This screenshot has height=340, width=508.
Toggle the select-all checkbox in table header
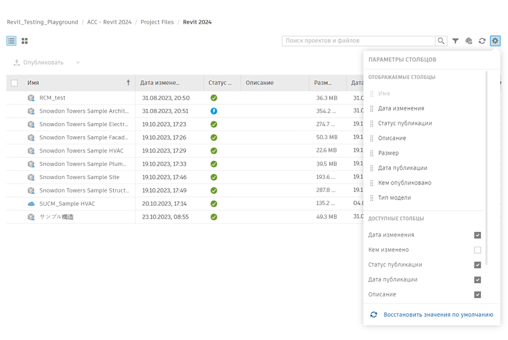tap(14, 83)
